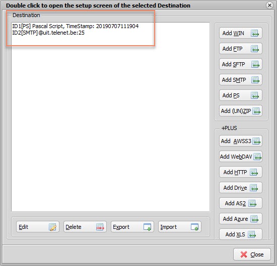This screenshot has height=266, width=277.
Task: Click the Add (UN)ZIP icon
Action: 256,111
